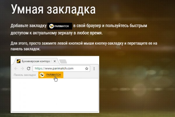Click the Умная закладка heading
The image size is (175, 117).
[x=53, y=10]
